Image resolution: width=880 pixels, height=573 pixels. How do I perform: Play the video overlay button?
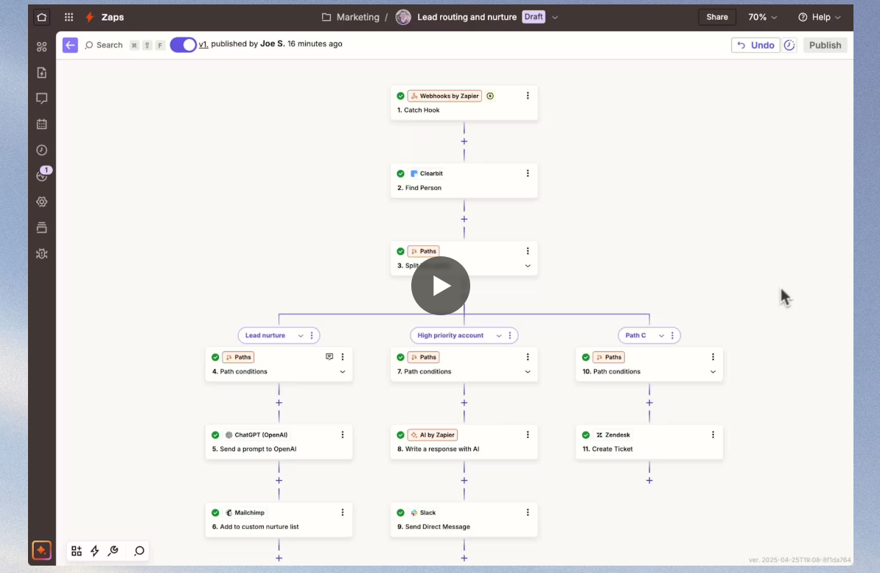[441, 286]
